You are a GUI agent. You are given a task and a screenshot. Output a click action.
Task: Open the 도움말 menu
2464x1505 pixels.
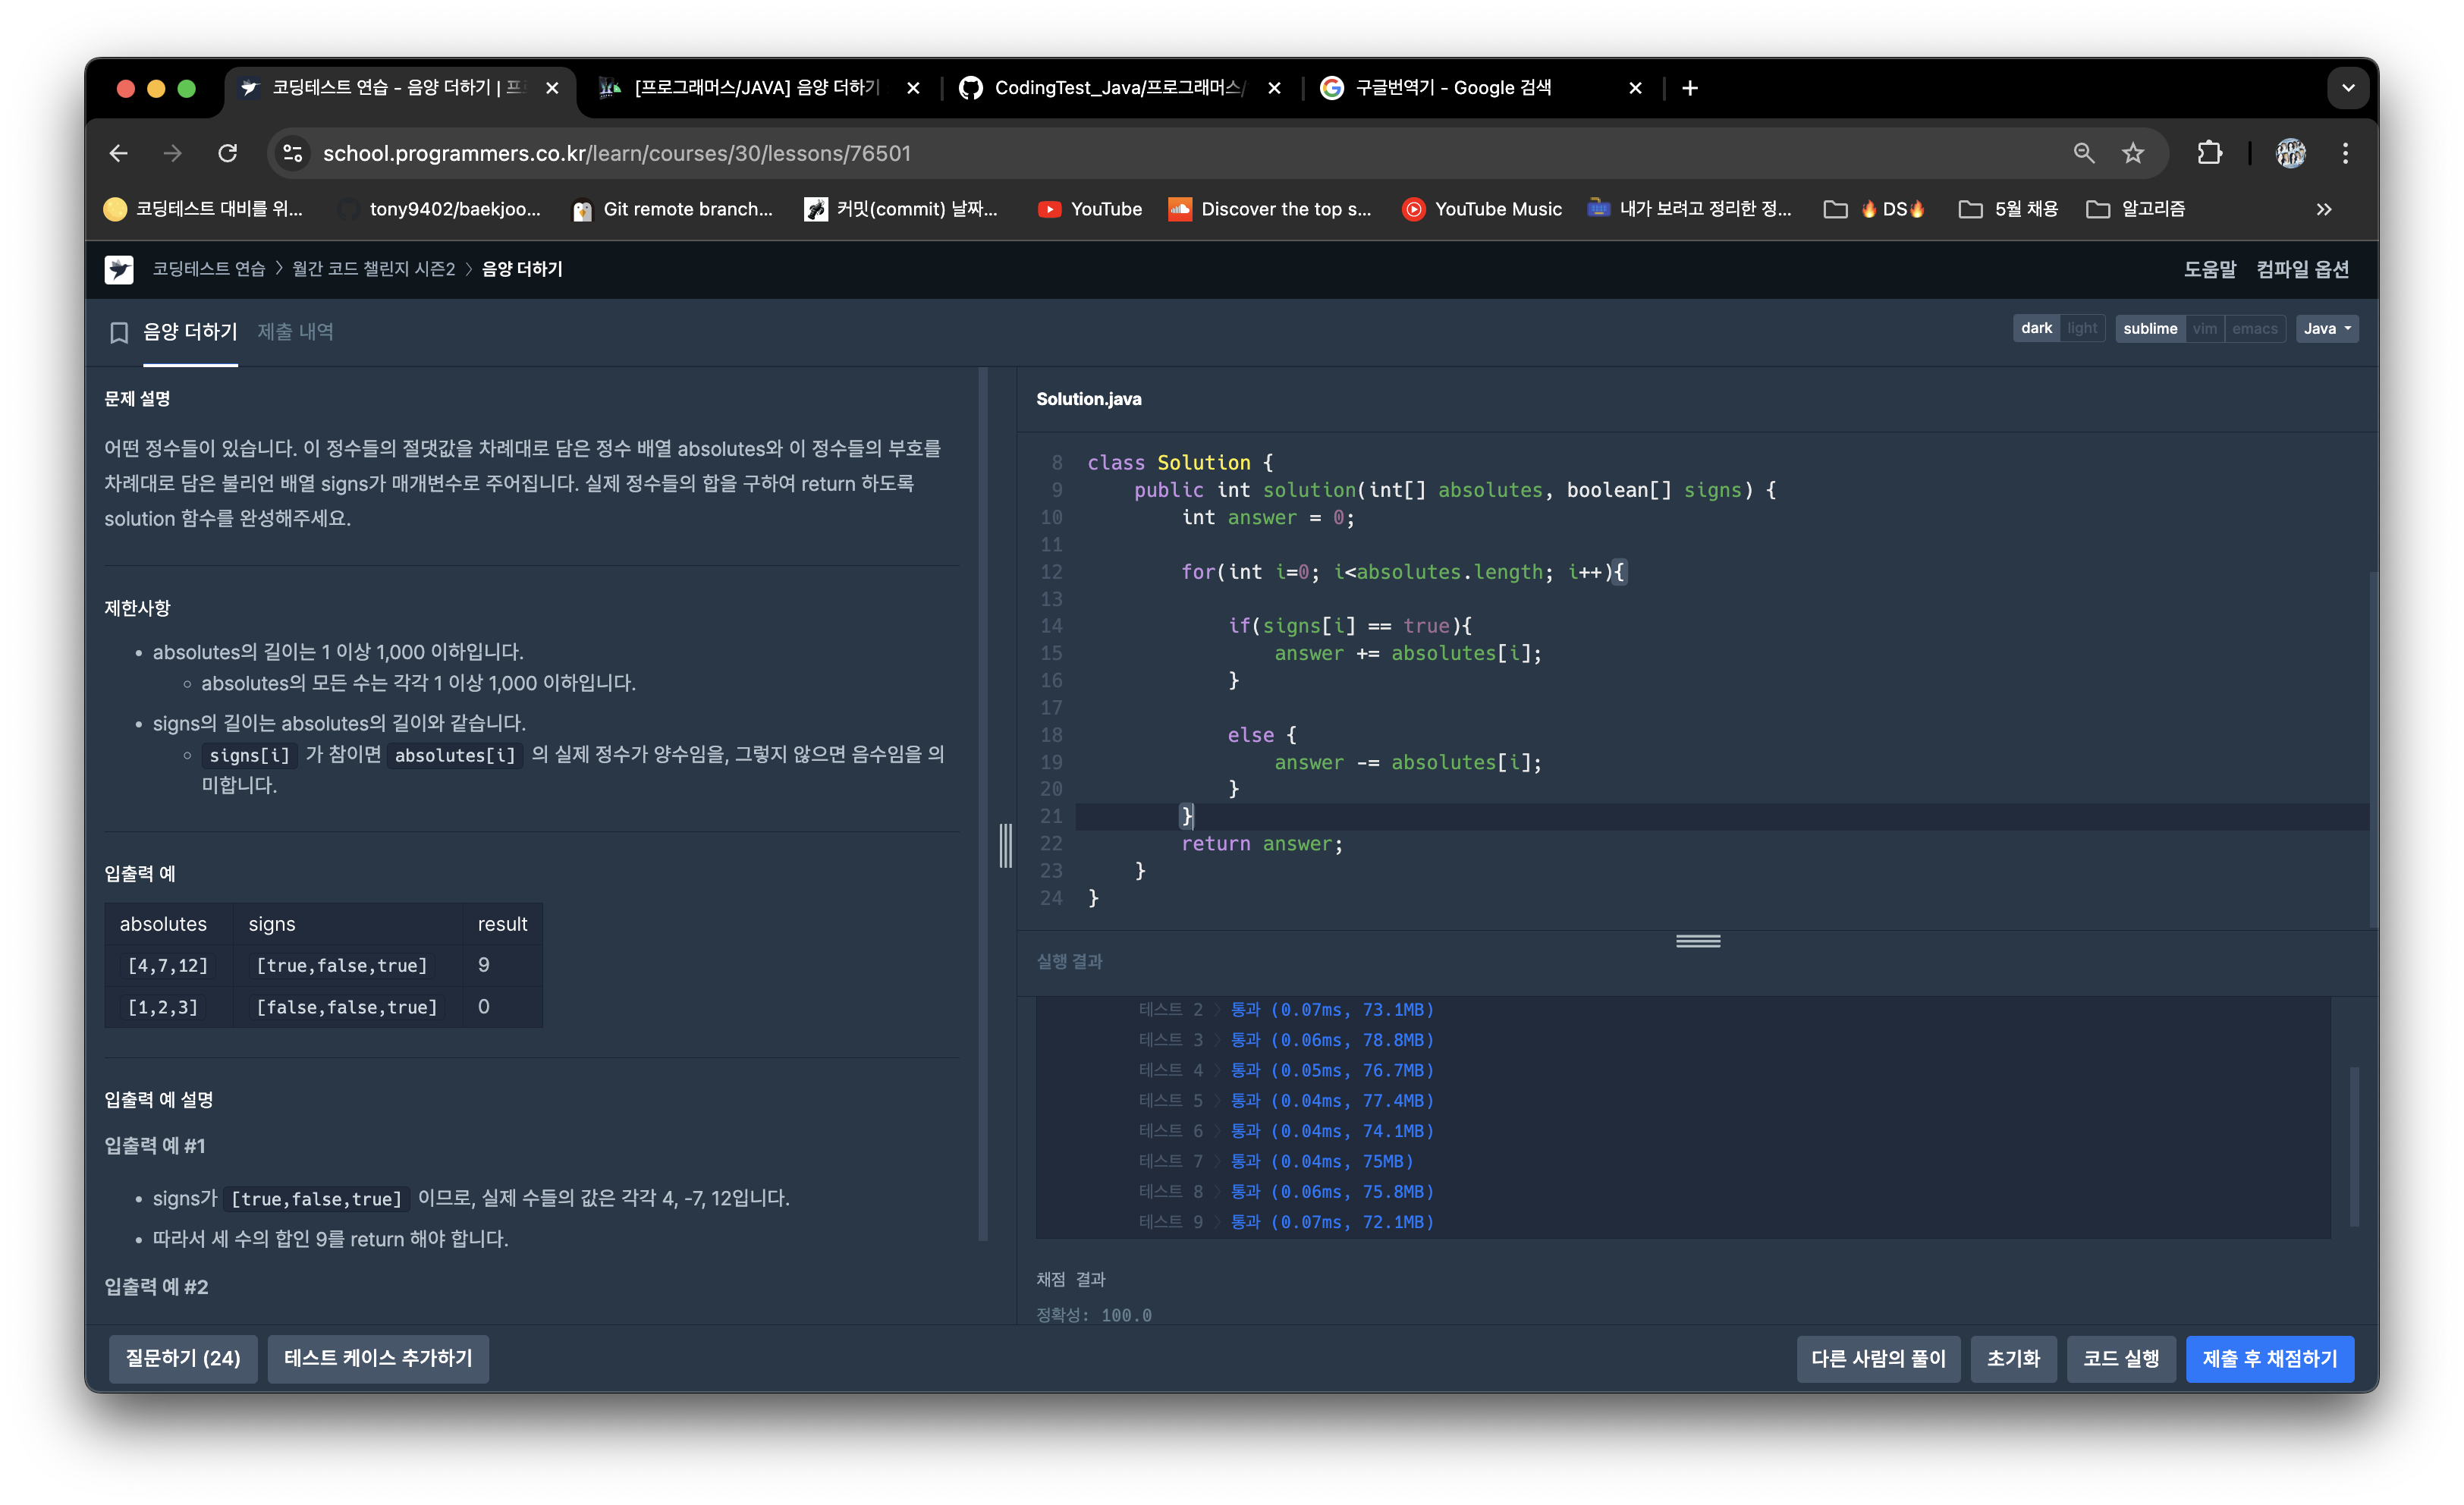(x=2209, y=269)
